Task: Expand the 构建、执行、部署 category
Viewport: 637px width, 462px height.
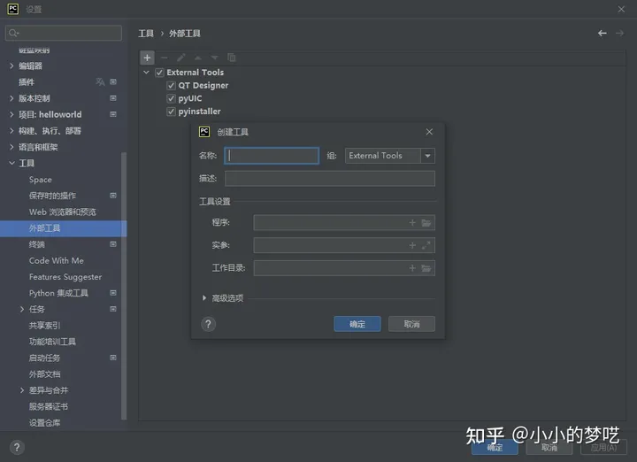Action: coord(12,131)
